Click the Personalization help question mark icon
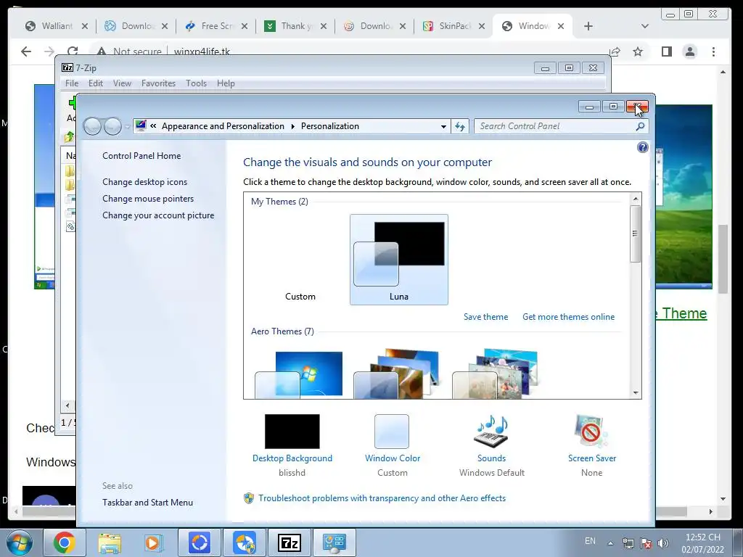 [642, 147]
